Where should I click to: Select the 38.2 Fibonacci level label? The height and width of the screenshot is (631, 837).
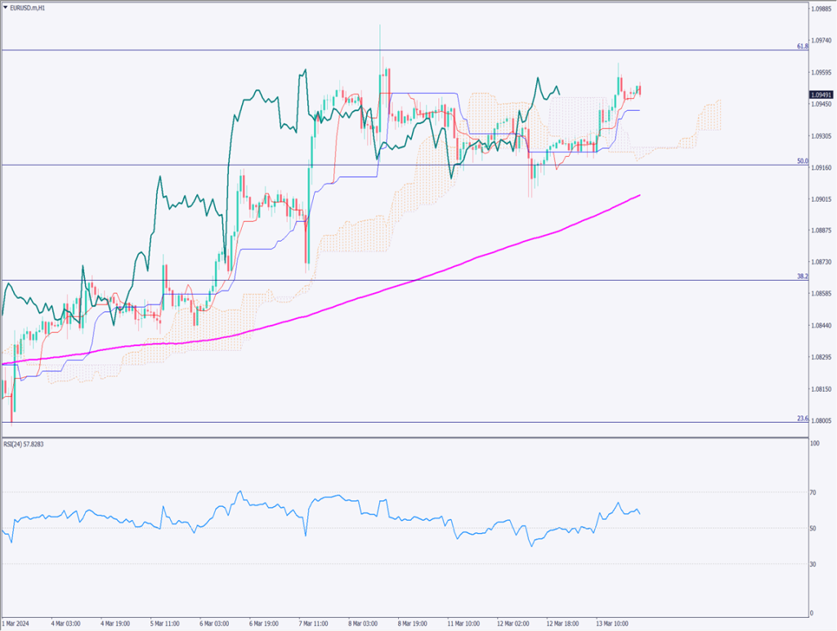[802, 277]
